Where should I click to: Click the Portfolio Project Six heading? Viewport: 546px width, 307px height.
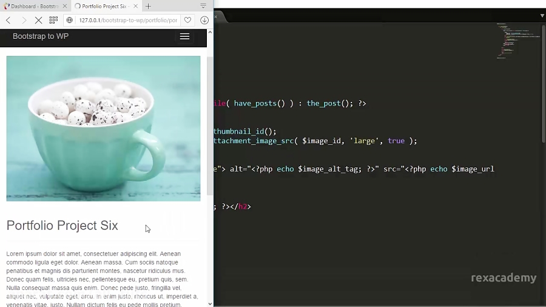tap(62, 226)
